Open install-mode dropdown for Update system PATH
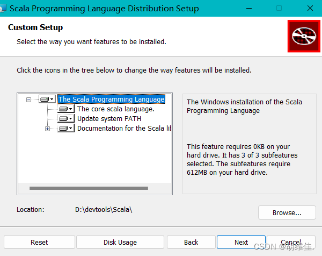Screen dimensions: 322x256 point(65,118)
